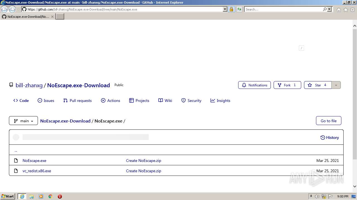
Task: Click the green refresh arrows icon
Action: coord(239,9)
